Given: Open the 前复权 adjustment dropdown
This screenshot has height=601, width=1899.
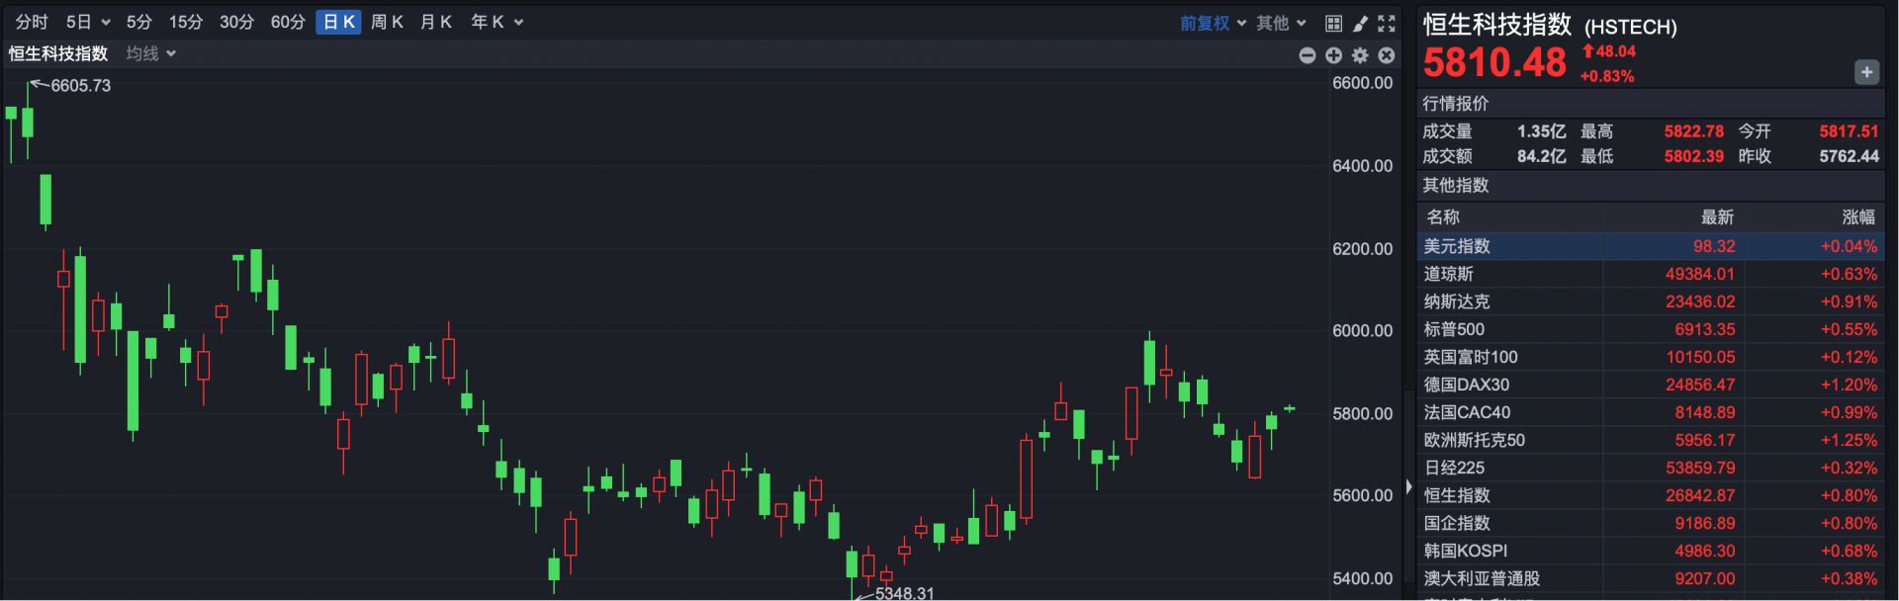Looking at the screenshot, I should point(1213,23).
